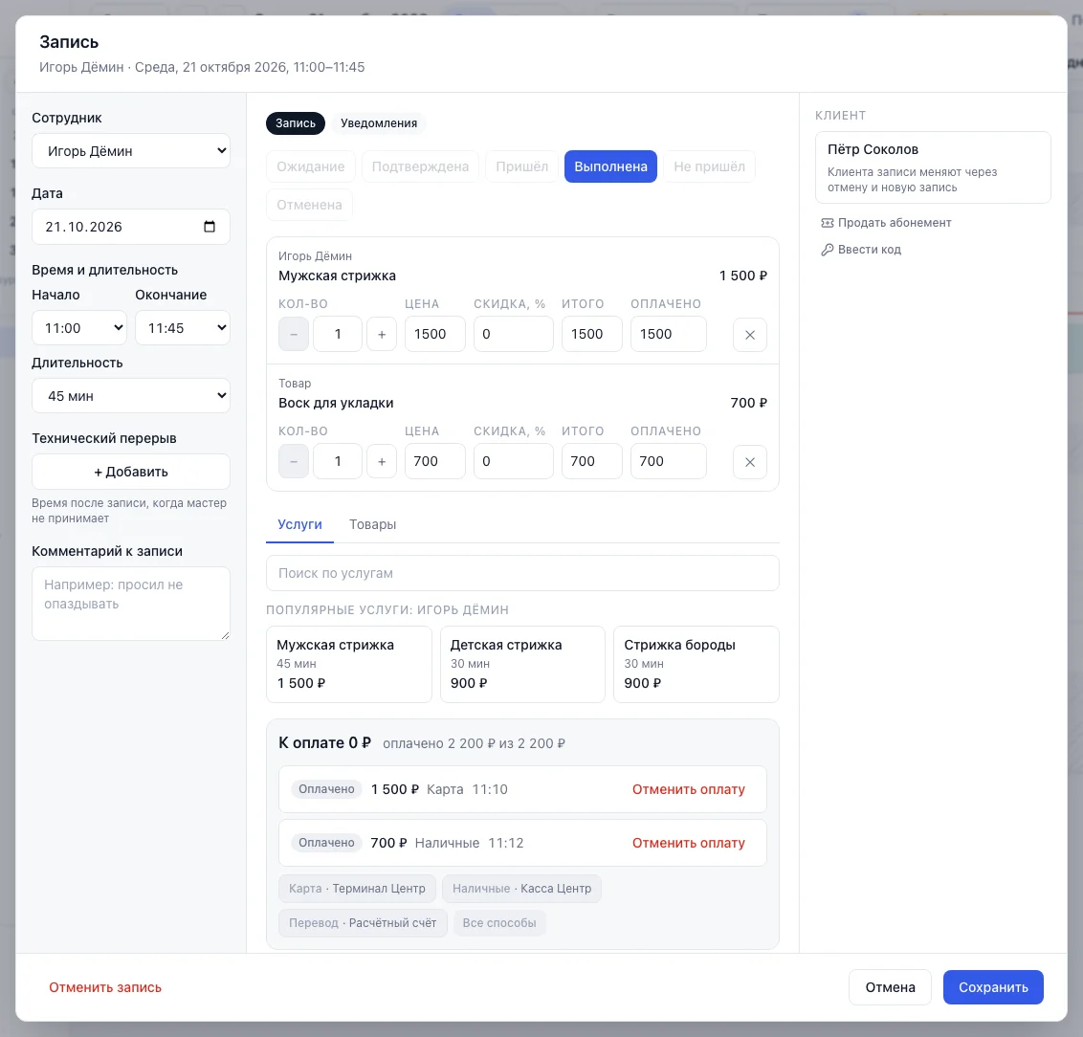Switch to the Уведомления tab
This screenshot has height=1037, width=1083.
tap(379, 122)
